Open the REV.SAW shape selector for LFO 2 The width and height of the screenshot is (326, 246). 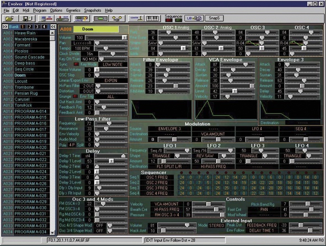point(205,156)
